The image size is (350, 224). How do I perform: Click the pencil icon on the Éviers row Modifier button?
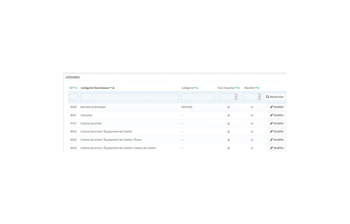coord(271,140)
